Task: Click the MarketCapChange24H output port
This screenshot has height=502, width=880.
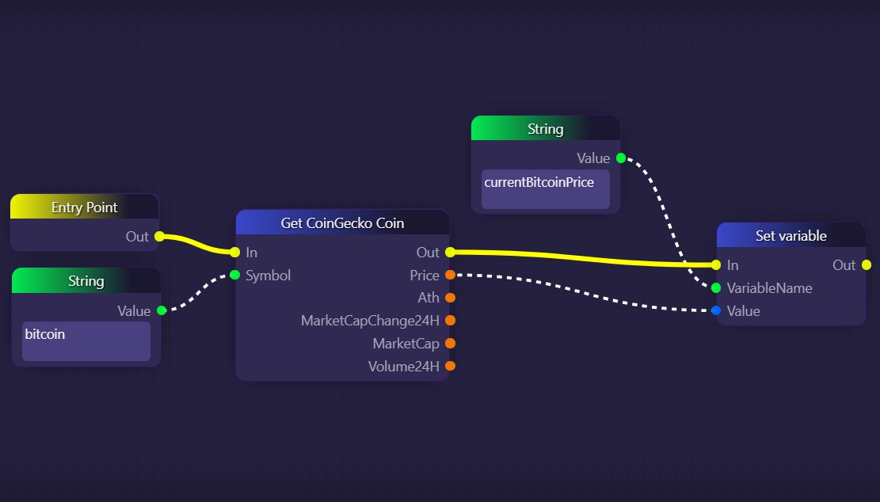Action: pyautogui.click(x=450, y=321)
